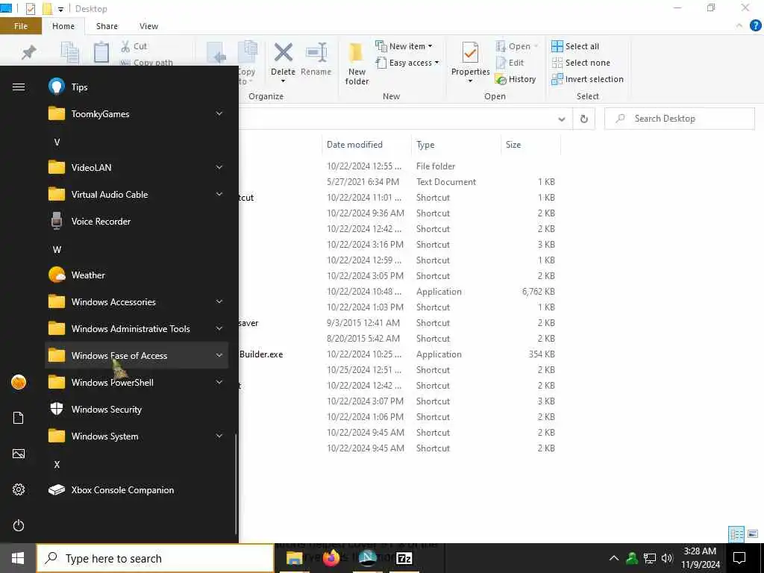Open File Explorer taskbar icon

(x=294, y=558)
